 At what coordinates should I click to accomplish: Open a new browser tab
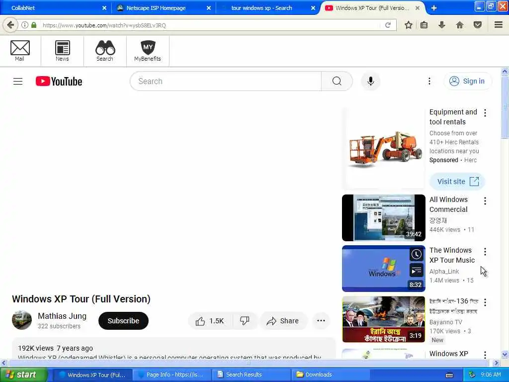[x=433, y=8]
